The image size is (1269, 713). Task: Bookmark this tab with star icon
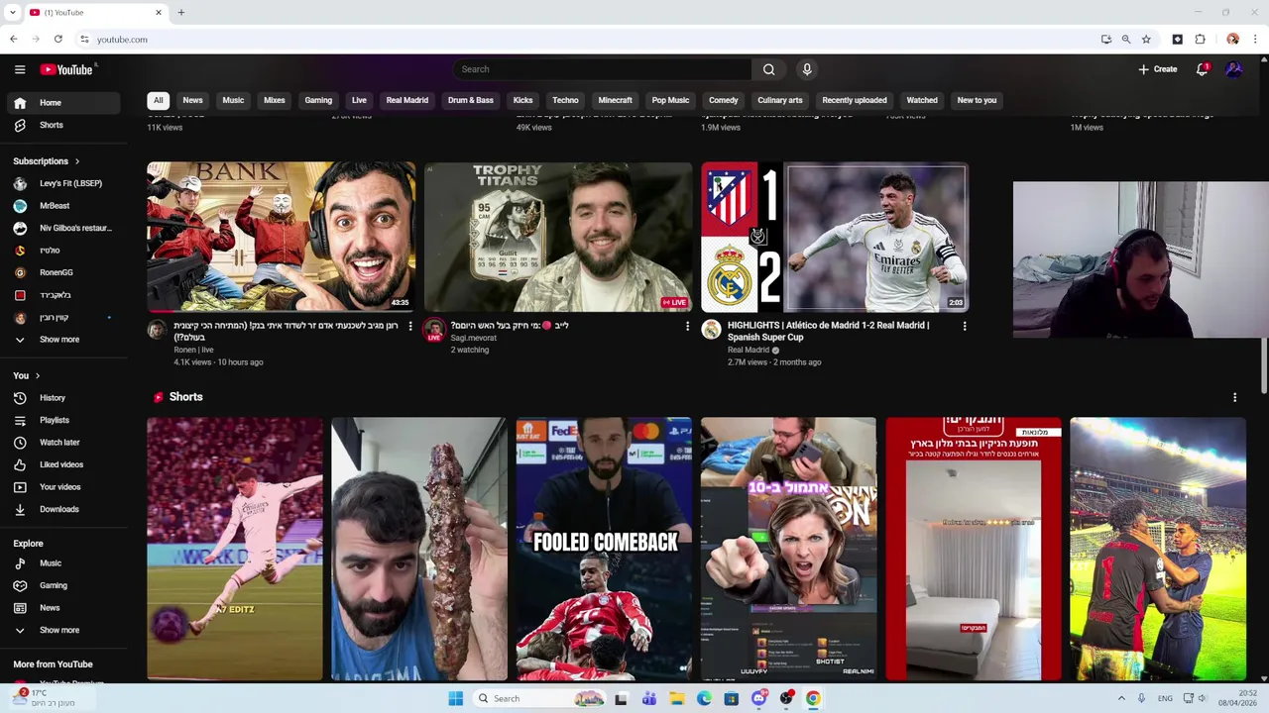[1146, 40]
